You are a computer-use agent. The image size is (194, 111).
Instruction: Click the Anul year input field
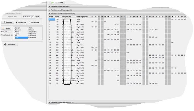[x=8, y=32]
